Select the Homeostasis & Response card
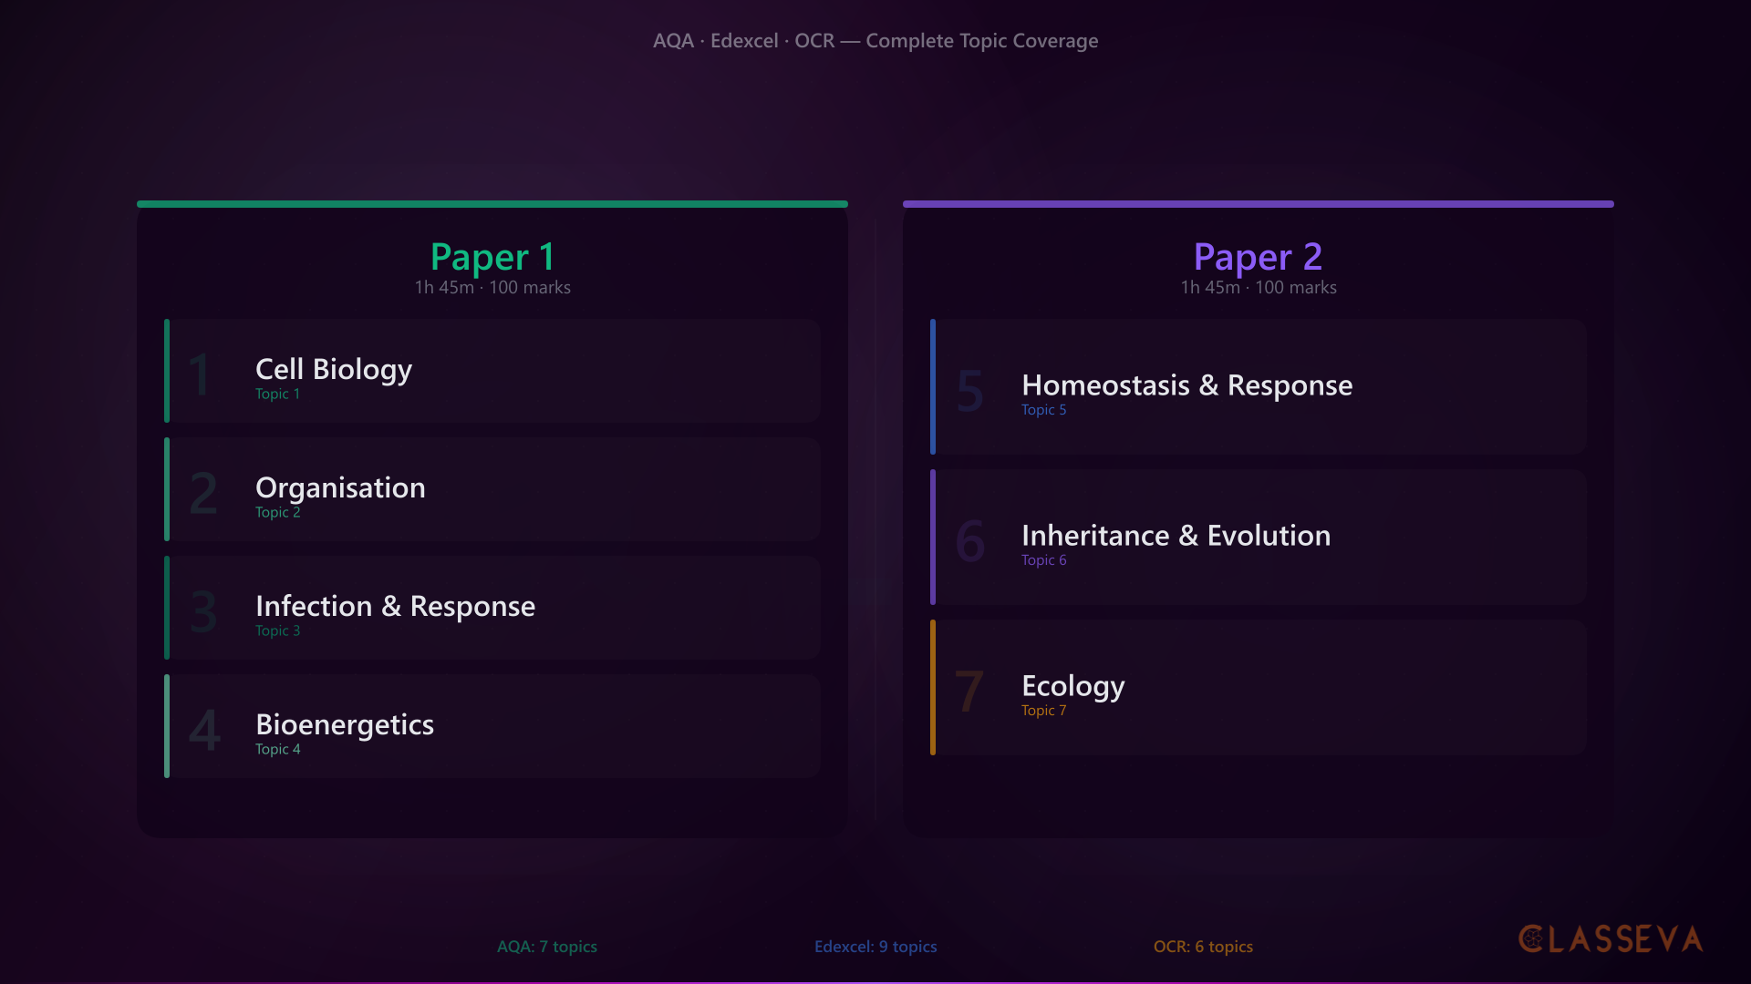Viewport: 1751px width, 984px height. 1259,386
